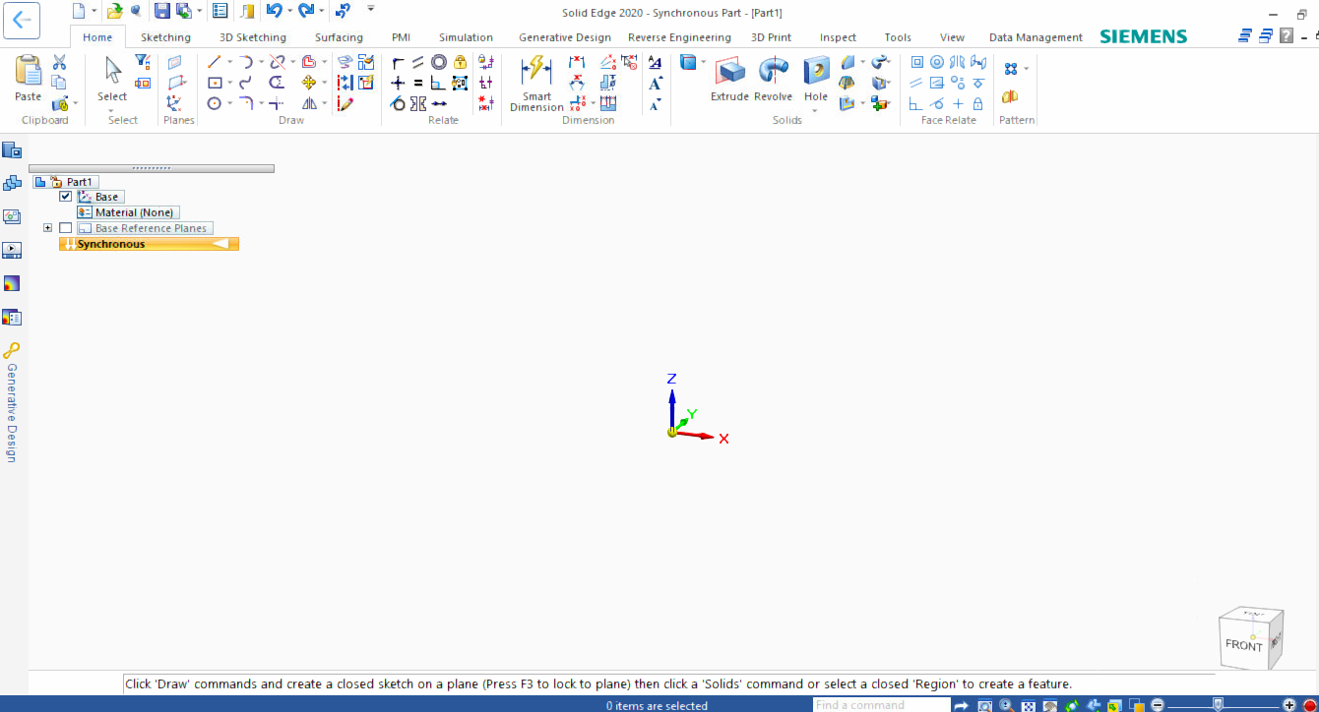Open the Pattern command dropdown arrow
The height and width of the screenshot is (712, 1319).
point(1026,69)
